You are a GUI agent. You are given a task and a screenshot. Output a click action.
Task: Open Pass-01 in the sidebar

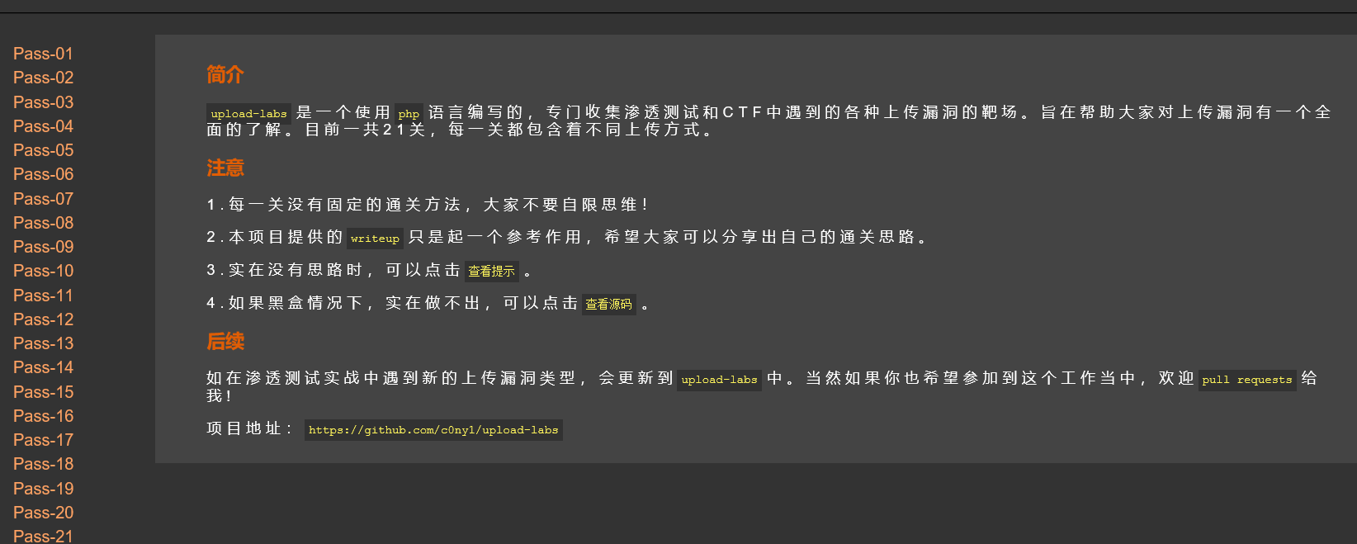pyautogui.click(x=43, y=54)
